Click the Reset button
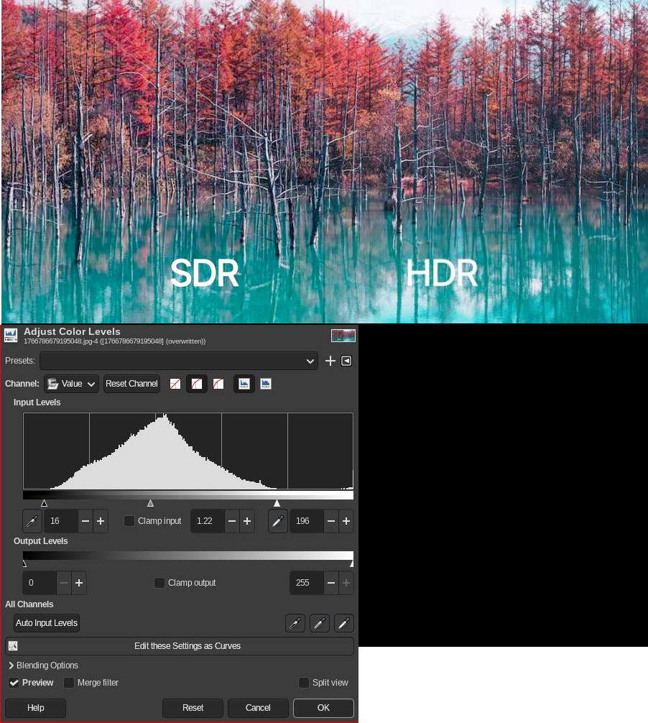The image size is (648, 723). point(193,708)
